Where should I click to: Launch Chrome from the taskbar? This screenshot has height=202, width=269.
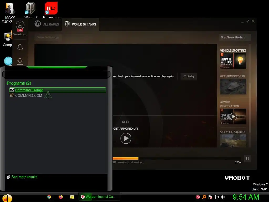pyautogui.click(x=49, y=197)
